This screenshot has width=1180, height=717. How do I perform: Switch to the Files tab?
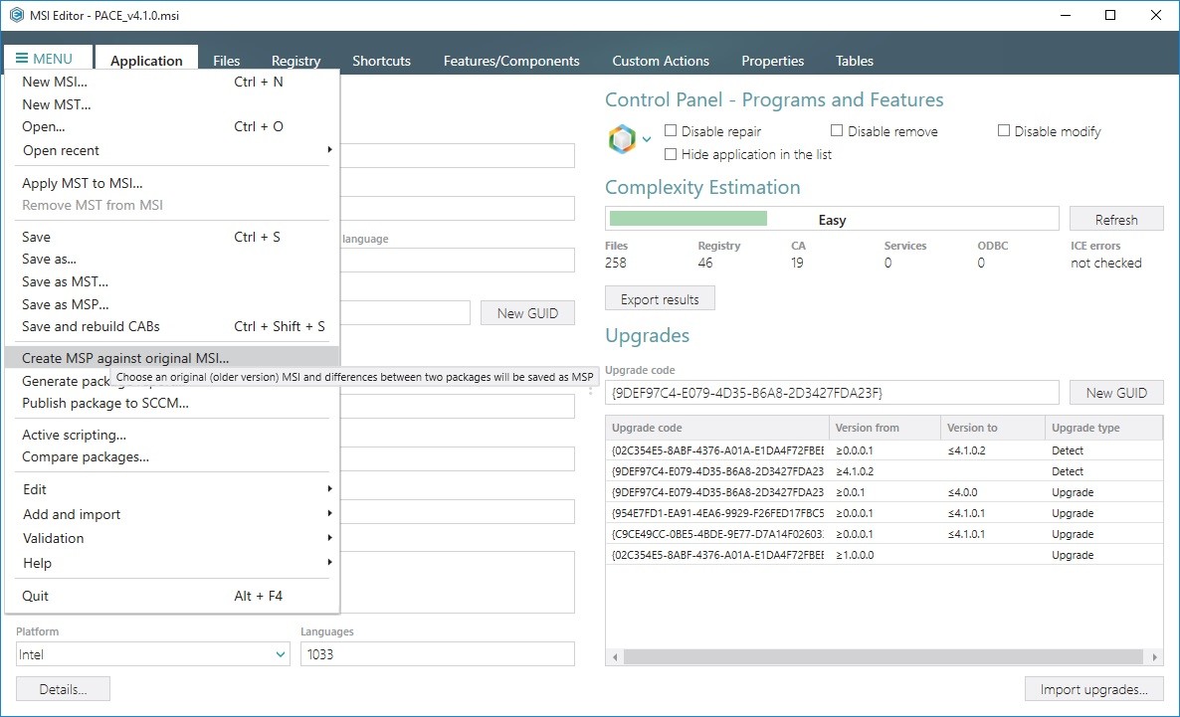[227, 61]
